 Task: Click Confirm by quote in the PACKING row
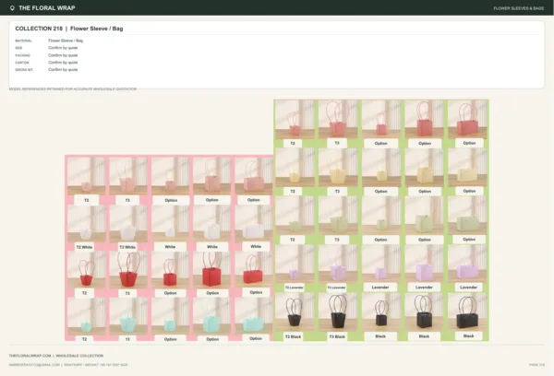pos(63,55)
